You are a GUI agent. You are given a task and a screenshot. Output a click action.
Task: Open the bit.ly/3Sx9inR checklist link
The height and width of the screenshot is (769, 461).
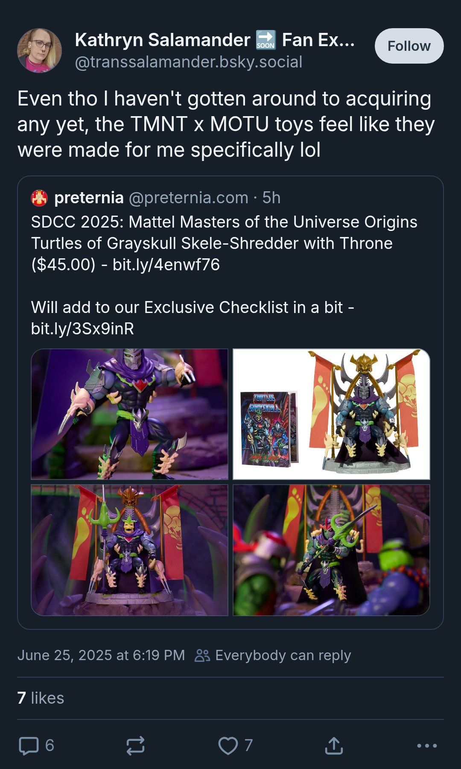(x=82, y=329)
